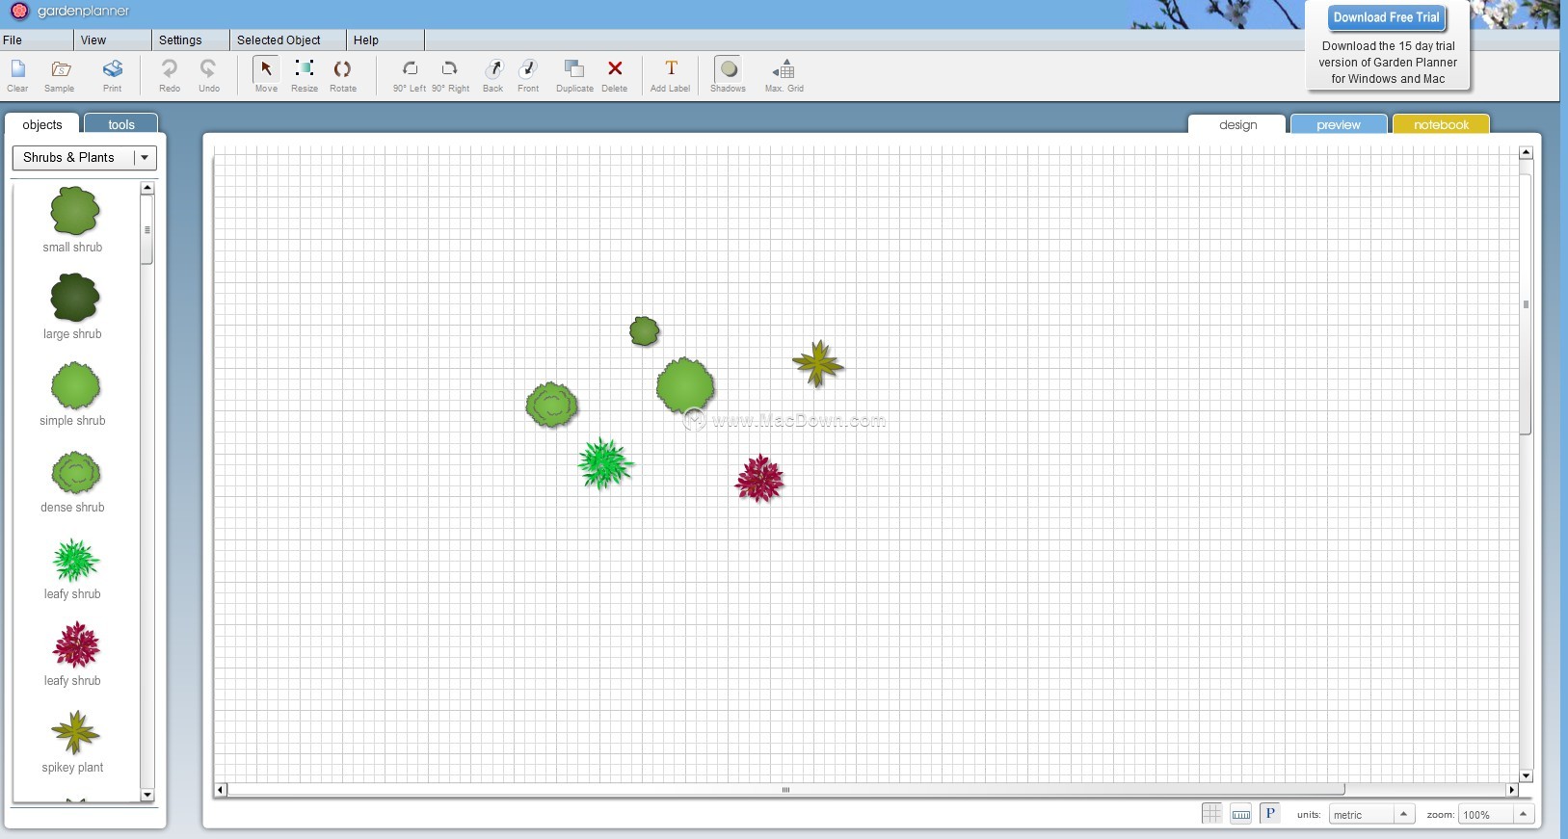
Task: Click the canvas horizontal scrollbar thumb
Action: pyautogui.click(x=785, y=790)
